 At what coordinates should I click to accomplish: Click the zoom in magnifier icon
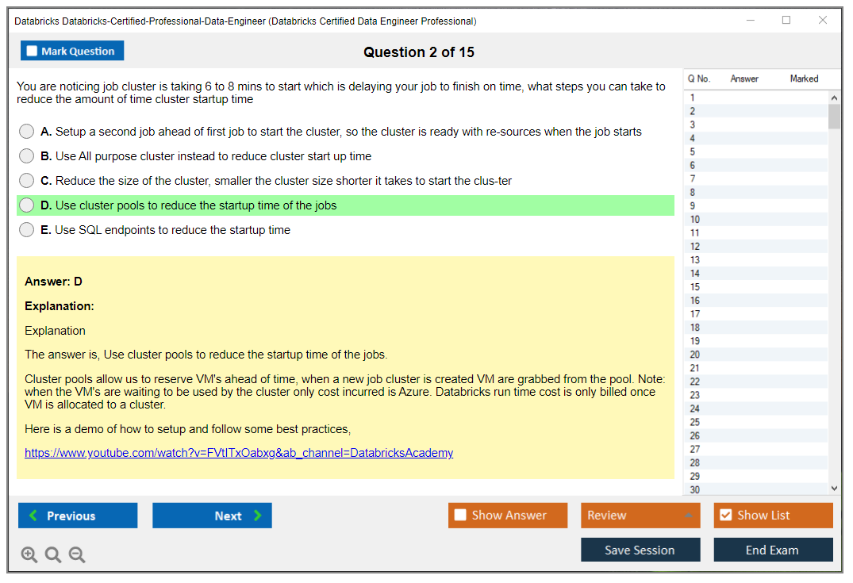click(x=29, y=554)
